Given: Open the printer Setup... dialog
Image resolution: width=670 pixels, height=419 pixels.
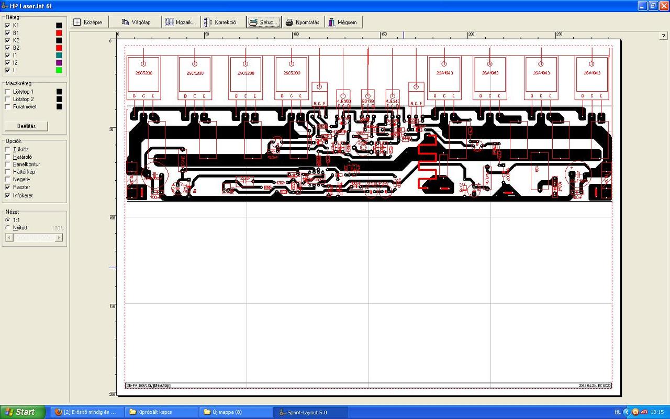Looking at the screenshot, I should click(x=264, y=22).
